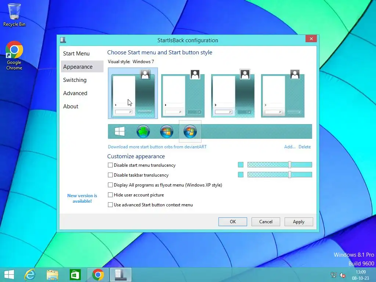376x282 pixels.
Task: Enable Use advanced Start button context menu
Action: pos(110,205)
